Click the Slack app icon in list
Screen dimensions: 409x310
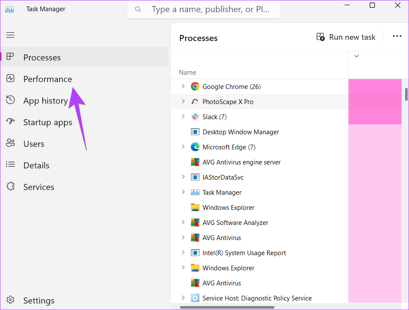195,117
